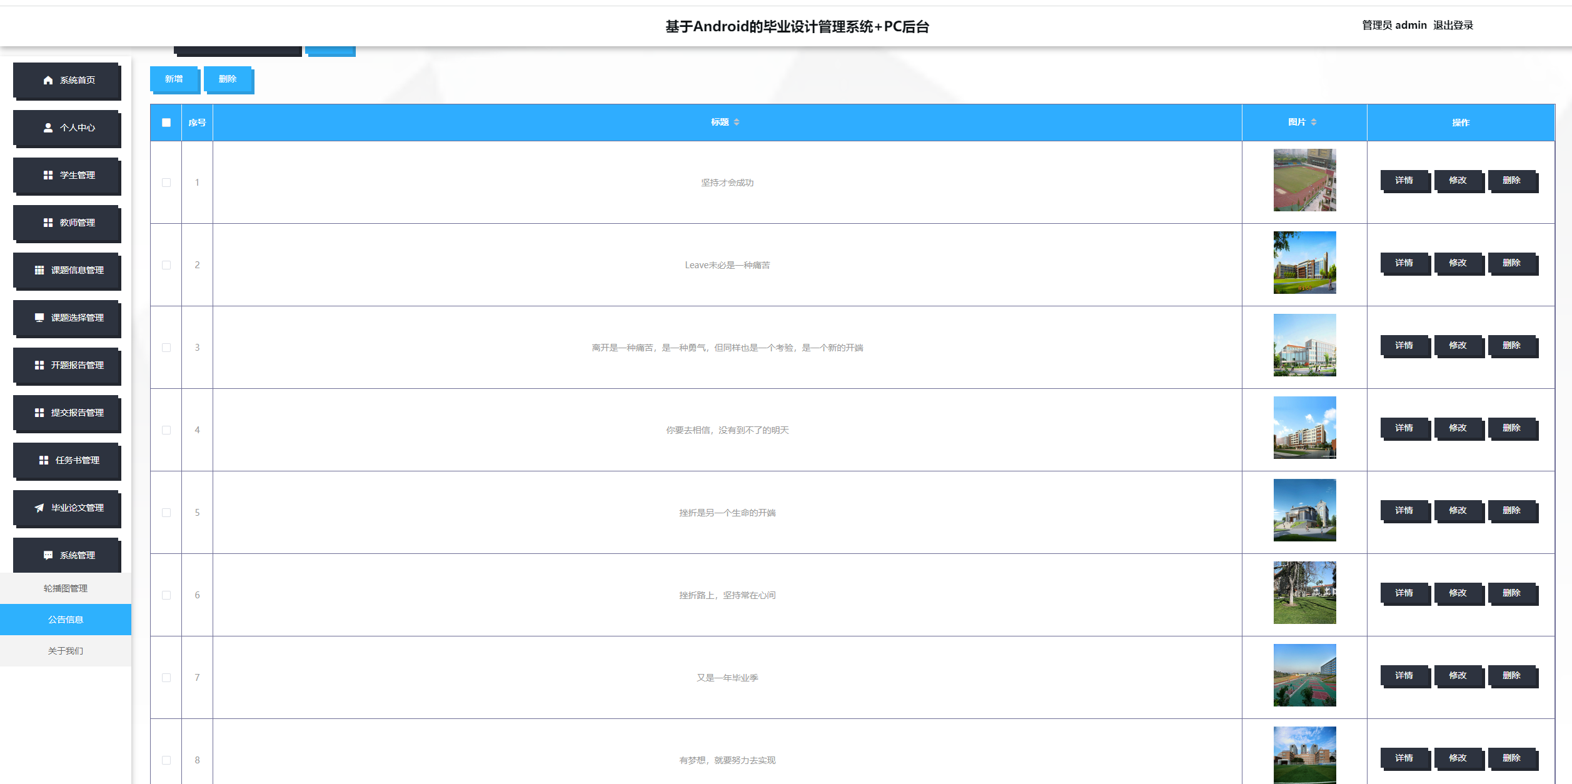Check the checkbox for row 1

click(166, 183)
